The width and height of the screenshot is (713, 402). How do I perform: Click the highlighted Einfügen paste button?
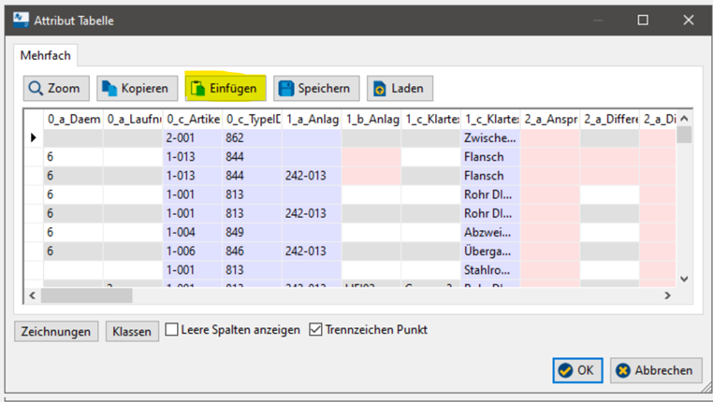226,89
